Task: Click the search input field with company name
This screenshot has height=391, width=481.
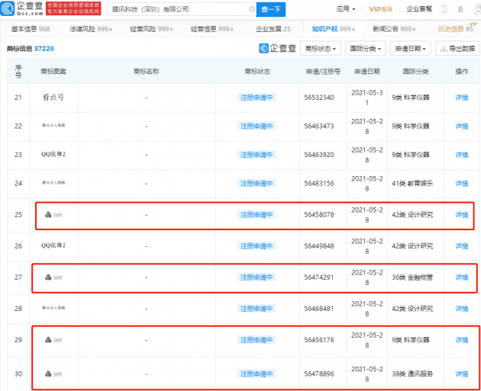Action: 182,9
